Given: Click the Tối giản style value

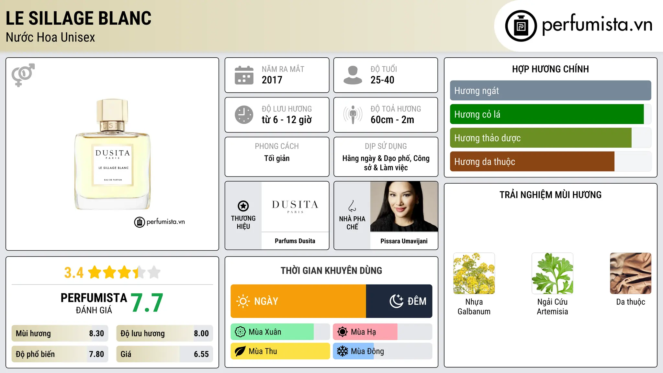Looking at the screenshot, I should (277, 158).
